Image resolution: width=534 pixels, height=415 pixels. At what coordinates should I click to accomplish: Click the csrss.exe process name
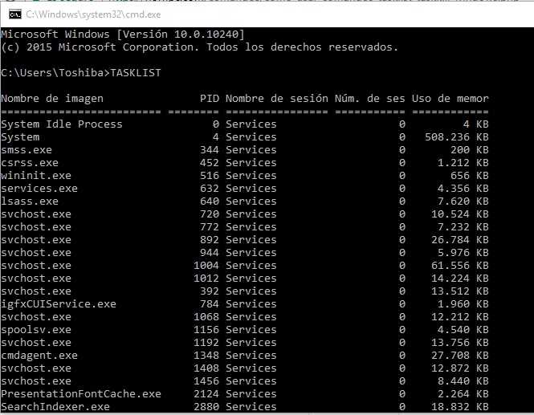(30, 163)
